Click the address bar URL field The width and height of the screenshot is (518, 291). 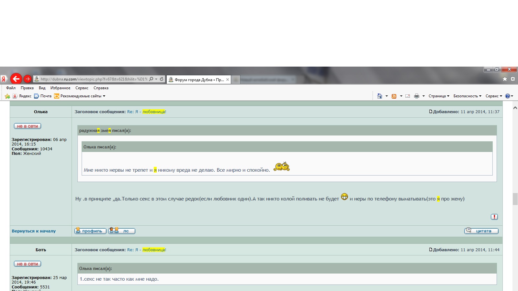94,79
